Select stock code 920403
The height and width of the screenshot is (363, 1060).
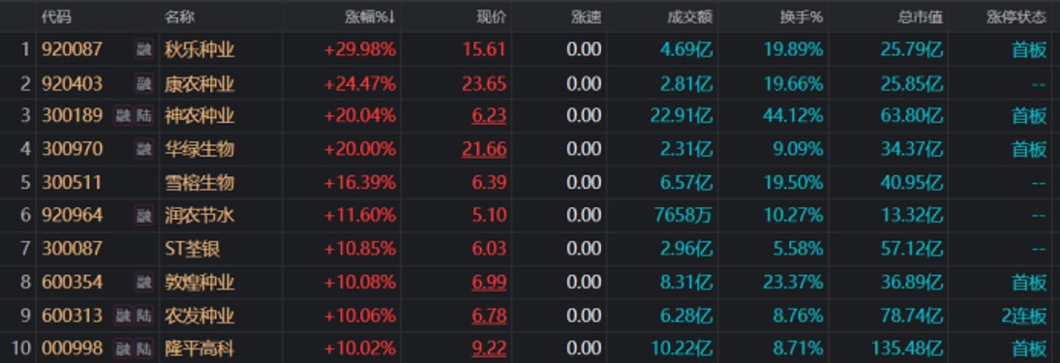coord(73,83)
